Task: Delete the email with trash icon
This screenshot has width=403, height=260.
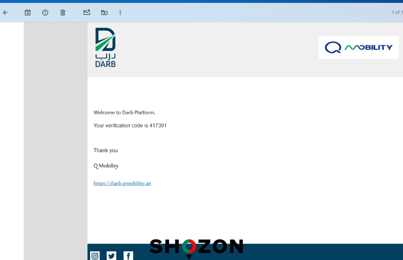Action: [63, 13]
